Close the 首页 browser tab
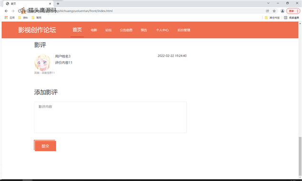Screen dimensions: 302x181 (x=50, y=4)
